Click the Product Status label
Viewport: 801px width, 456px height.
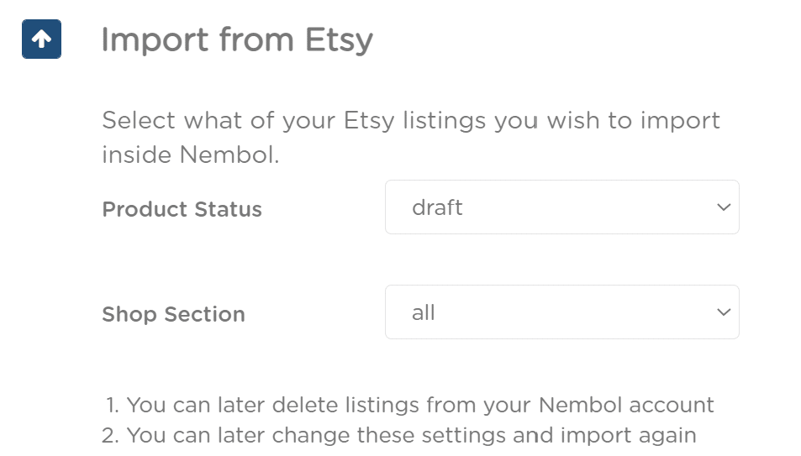182,209
